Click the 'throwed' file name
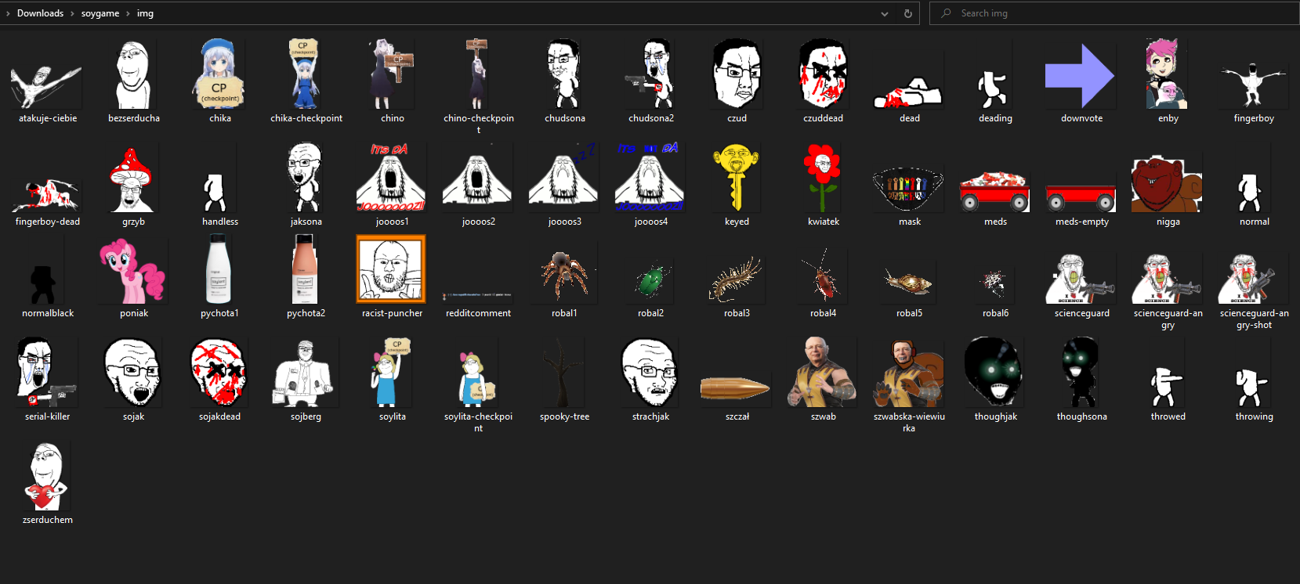This screenshot has height=584, width=1300. [1168, 416]
